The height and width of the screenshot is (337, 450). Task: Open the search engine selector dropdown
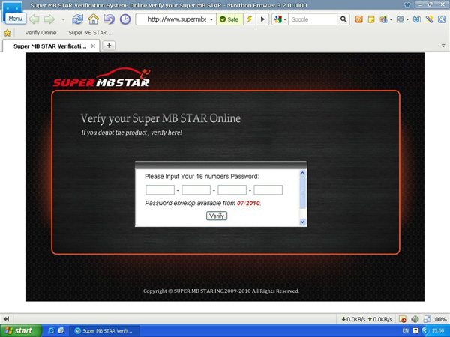tap(280, 19)
